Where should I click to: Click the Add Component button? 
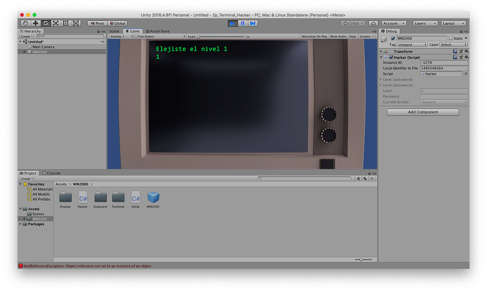click(423, 112)
